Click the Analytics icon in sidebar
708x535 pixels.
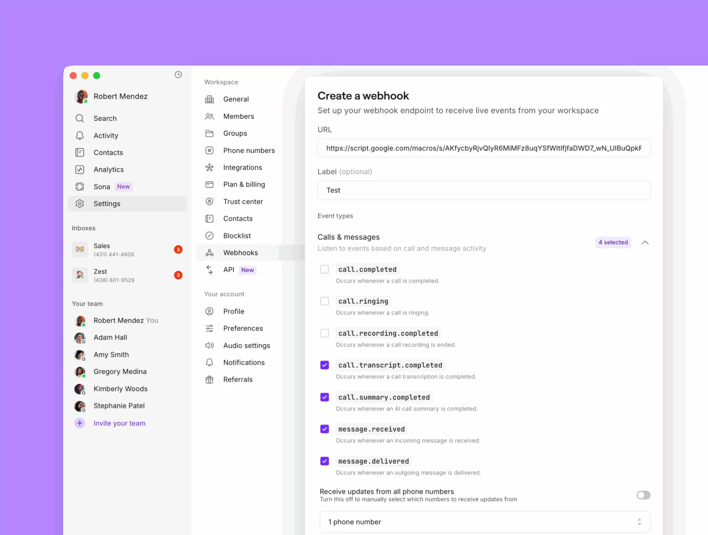[80, 169]
